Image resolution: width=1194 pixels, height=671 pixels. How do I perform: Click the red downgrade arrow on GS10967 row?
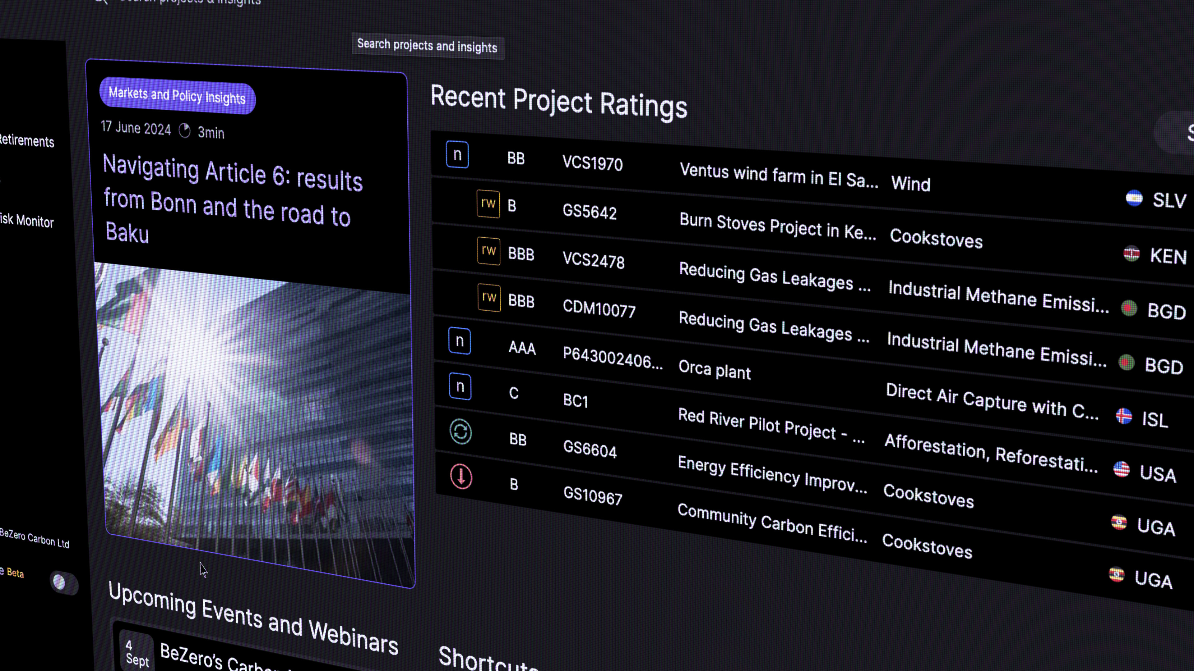tap(461, 477)
